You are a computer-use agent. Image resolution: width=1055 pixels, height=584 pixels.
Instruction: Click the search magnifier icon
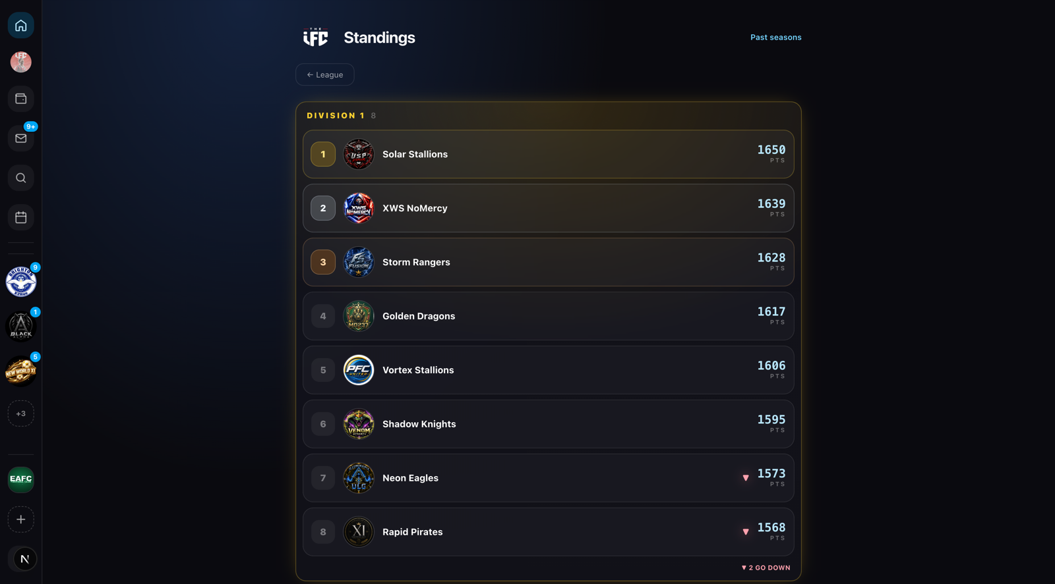(x=21, y=178)
